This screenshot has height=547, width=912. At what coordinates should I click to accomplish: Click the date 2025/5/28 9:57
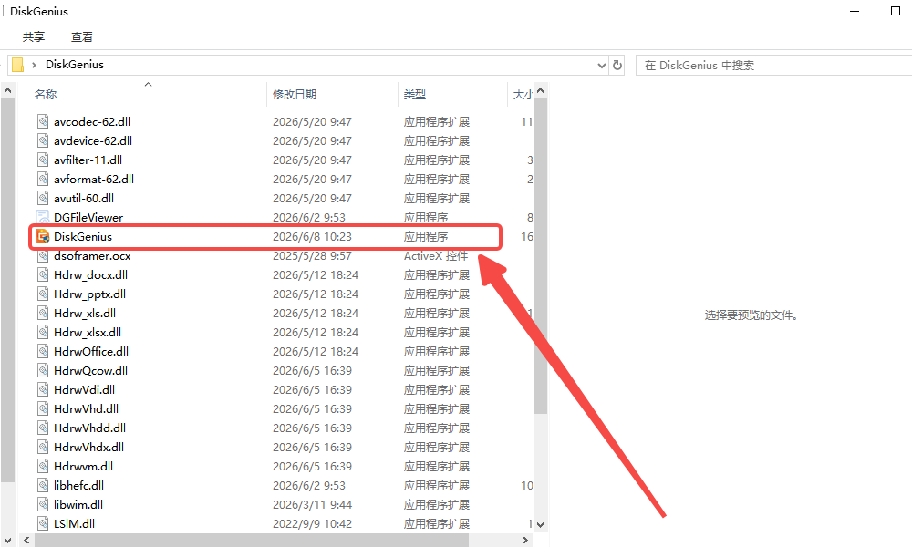(312, 256)
